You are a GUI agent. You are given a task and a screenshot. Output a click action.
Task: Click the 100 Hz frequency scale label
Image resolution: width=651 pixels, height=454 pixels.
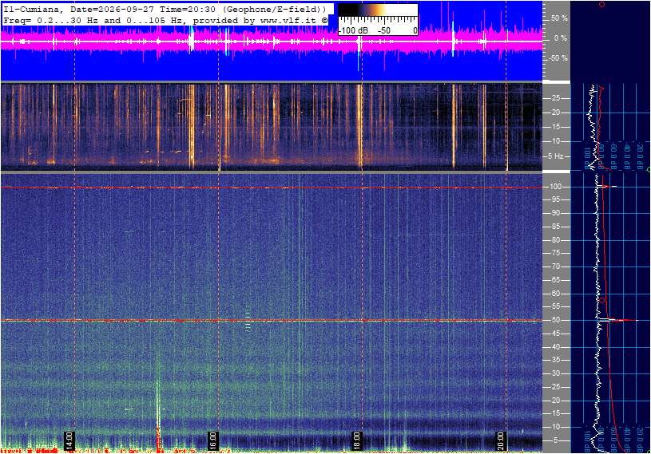click(x=555, y=187)
